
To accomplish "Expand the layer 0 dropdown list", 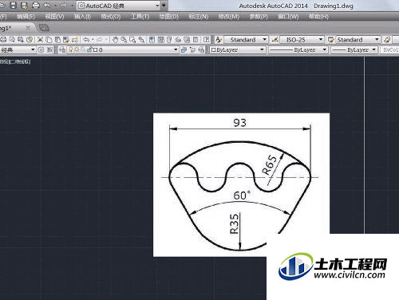I will (x=176, y=49).
